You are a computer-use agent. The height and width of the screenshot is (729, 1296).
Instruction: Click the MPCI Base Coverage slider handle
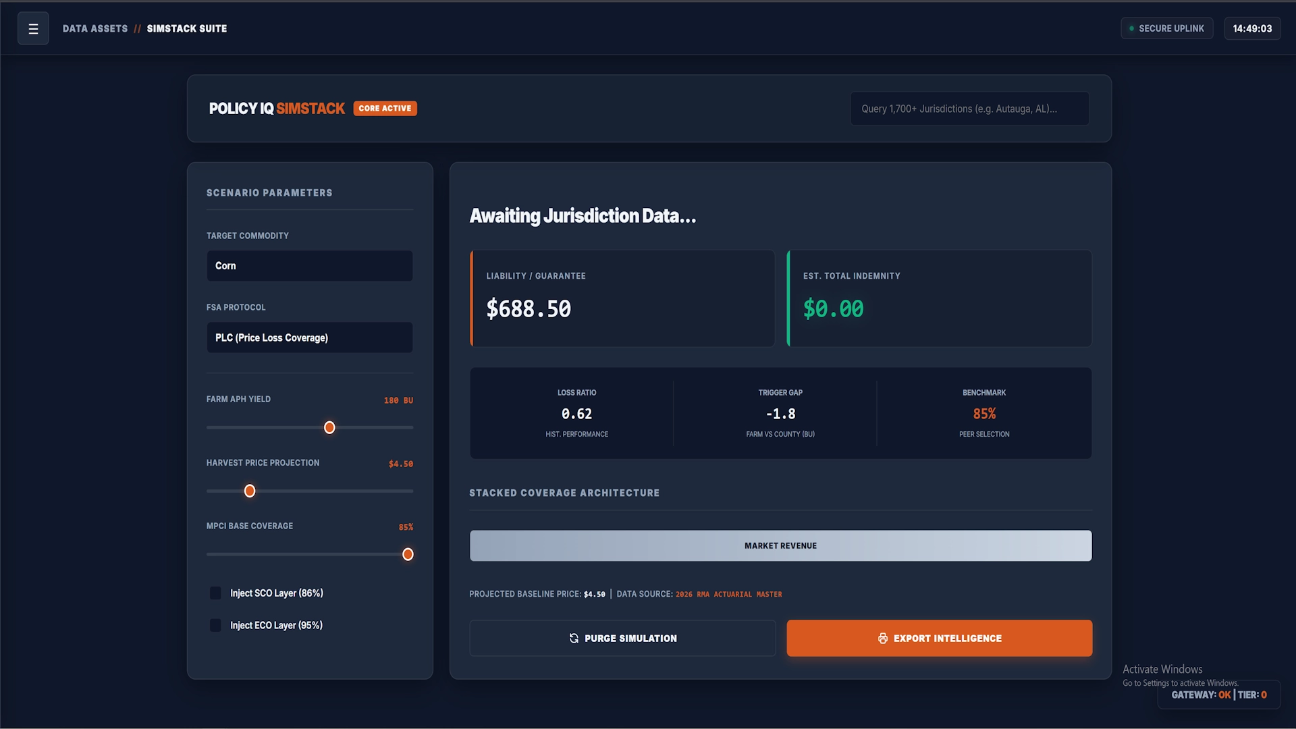[x=408, y=554]
